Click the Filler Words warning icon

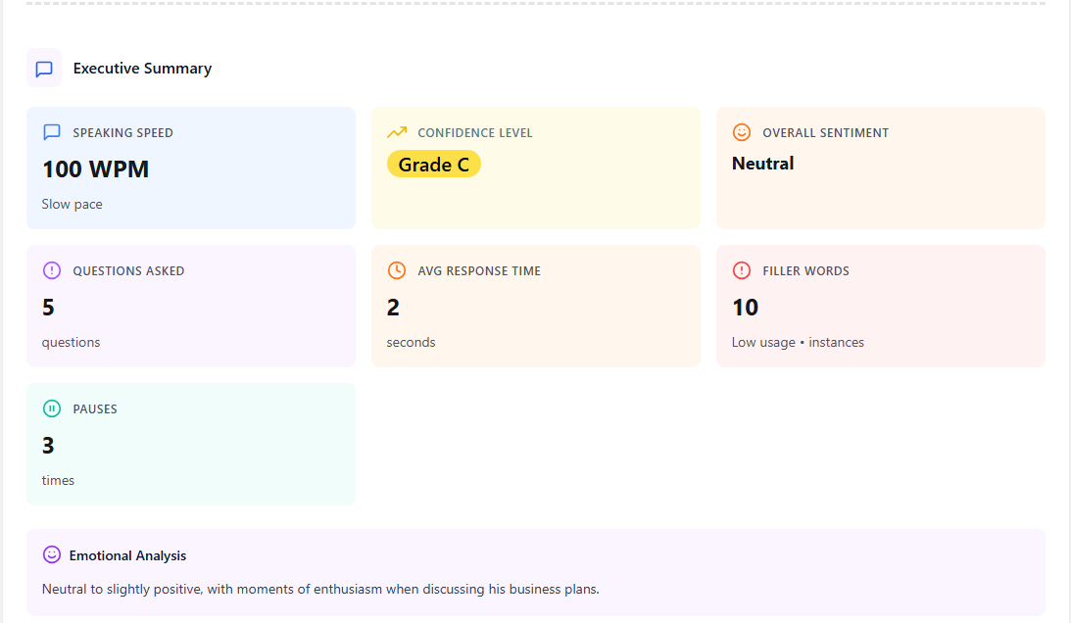click(742, 270)
